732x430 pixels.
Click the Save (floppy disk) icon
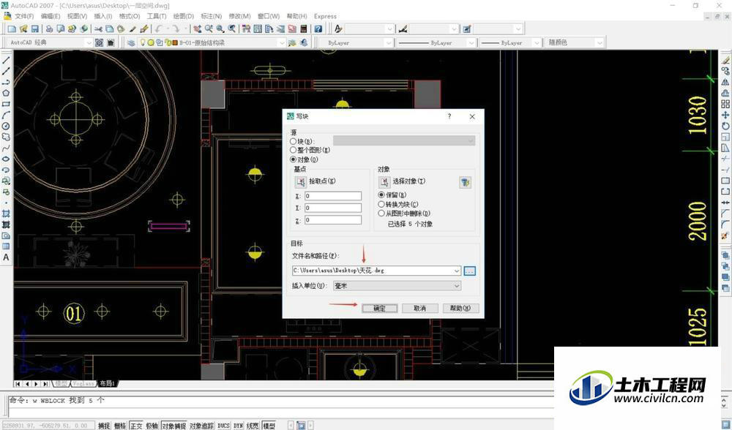click(34, 29)
